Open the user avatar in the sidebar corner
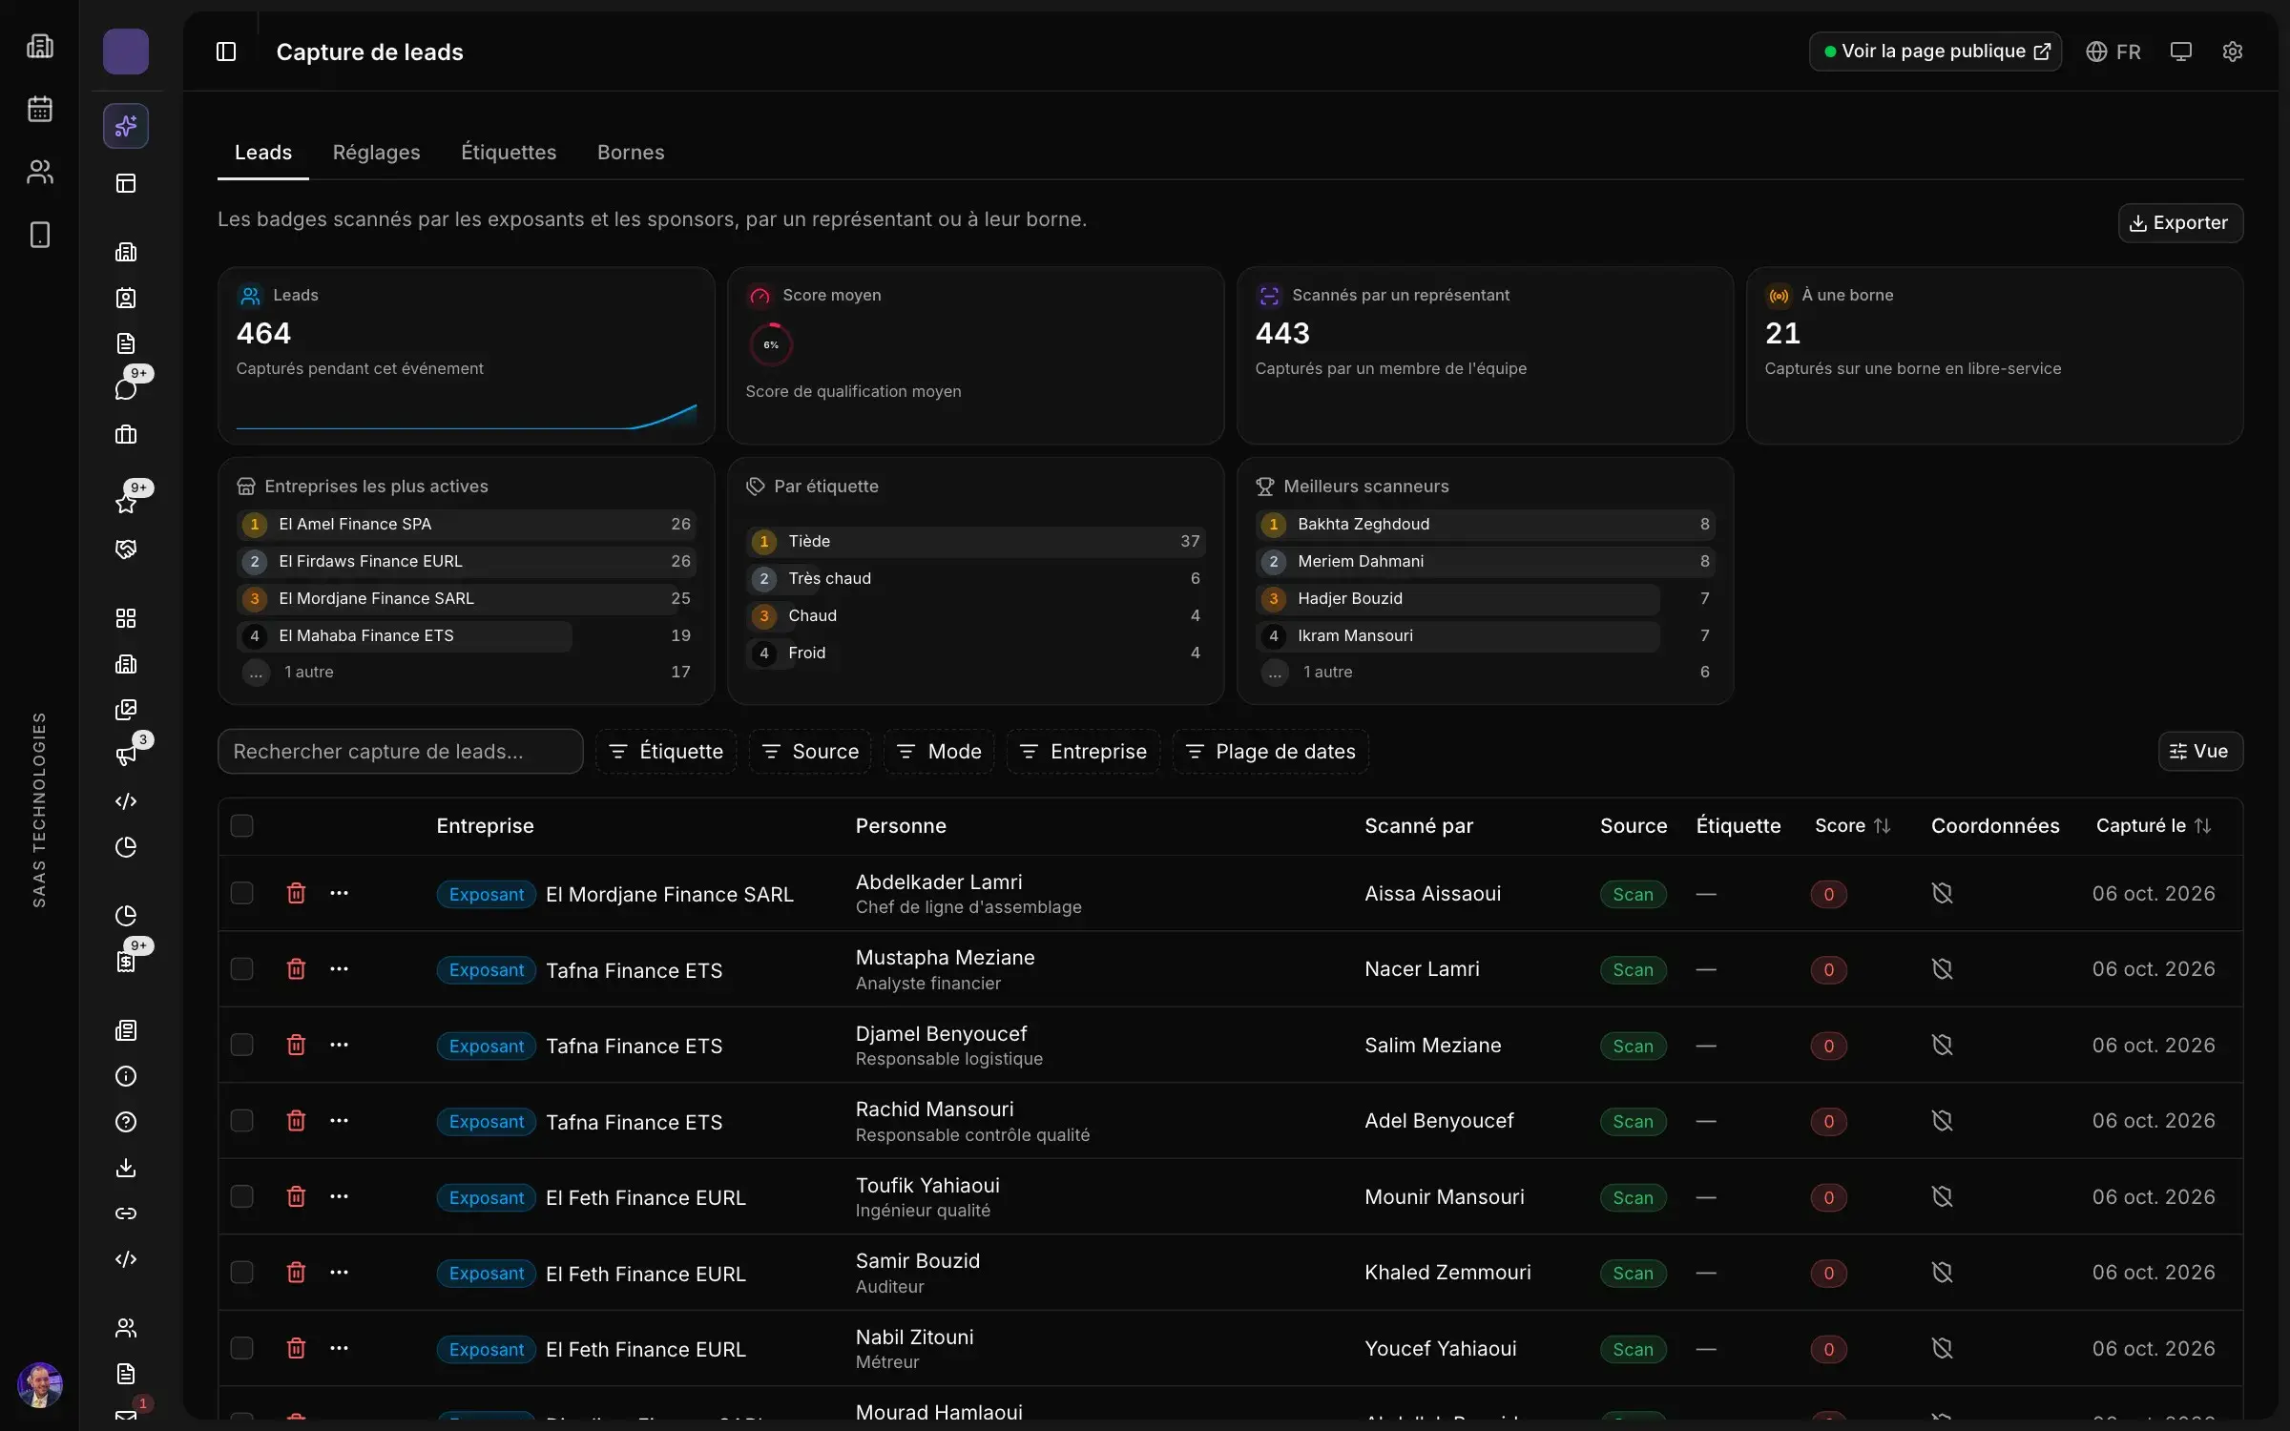This screenshot has height=1431, width=2290. click(40, 1384)
